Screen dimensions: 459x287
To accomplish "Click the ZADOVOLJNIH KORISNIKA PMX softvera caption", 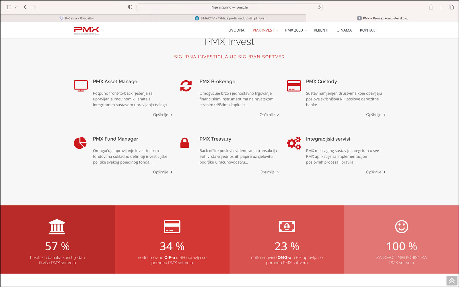I will click(x=402, y=260).
